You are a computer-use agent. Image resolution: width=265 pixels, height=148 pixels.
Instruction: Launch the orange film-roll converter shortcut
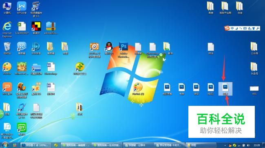click(x=22, y=90)
